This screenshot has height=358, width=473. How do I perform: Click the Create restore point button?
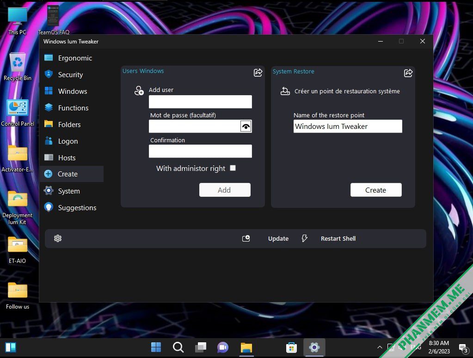(x=376, y=190)
